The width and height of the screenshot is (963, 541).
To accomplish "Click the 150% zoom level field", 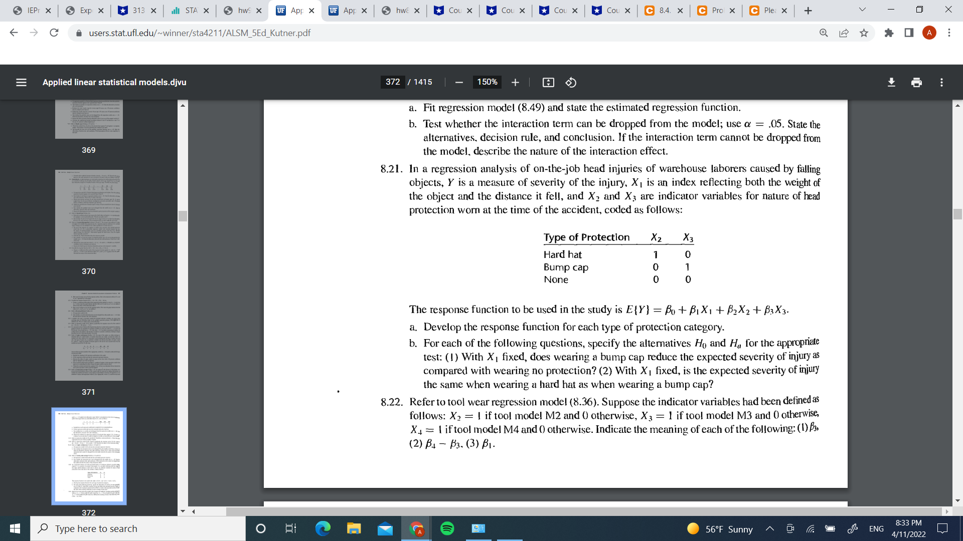I will click(487, 82).
